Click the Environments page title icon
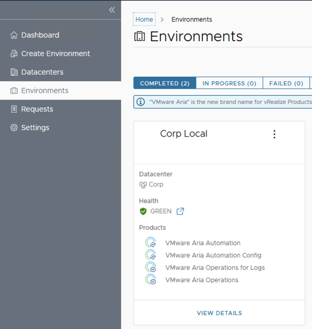 click(140, 36)
